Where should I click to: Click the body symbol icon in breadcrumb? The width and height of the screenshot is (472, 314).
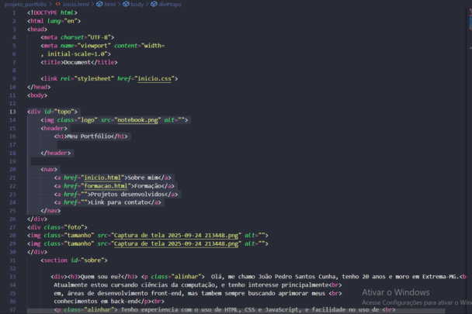[x=125, y=4]
